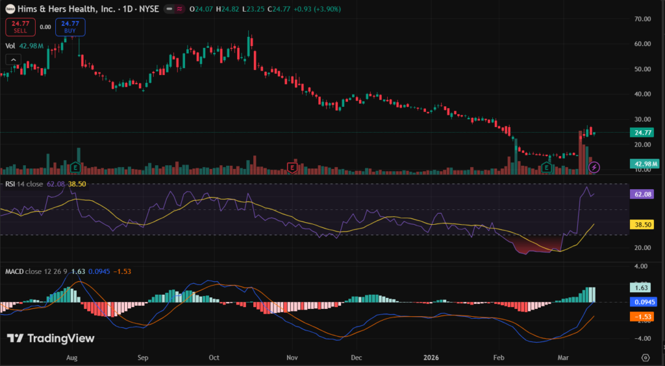
Task: Click the red earnings marker near November
Action: [x=292, y=168]
